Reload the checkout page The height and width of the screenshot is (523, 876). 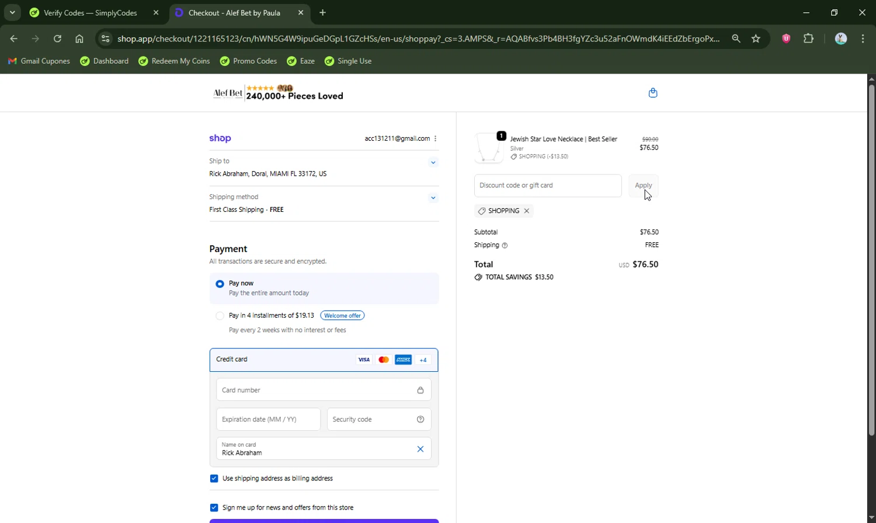coord(57,39)
